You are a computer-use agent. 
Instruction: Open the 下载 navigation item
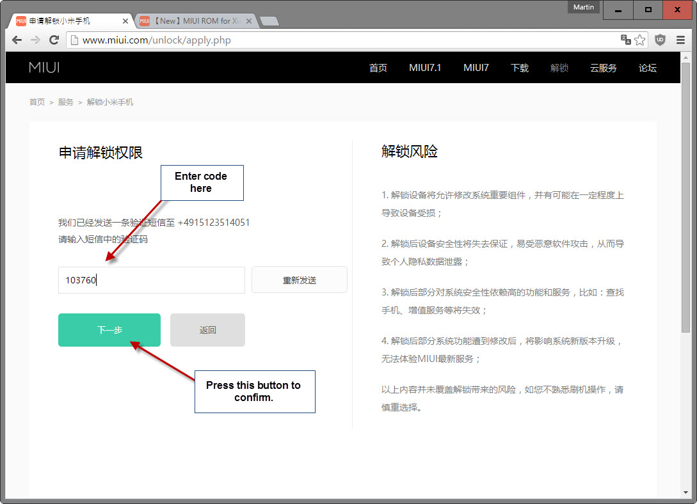520,68
